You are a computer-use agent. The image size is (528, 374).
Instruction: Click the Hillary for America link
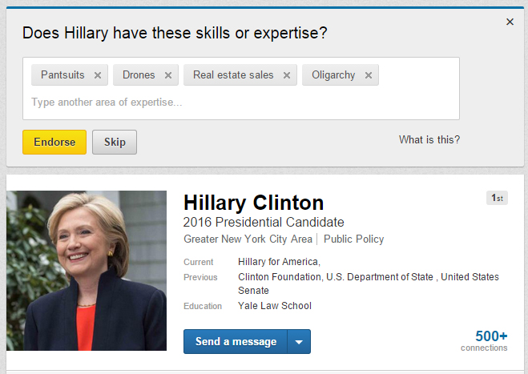[278, 262]
